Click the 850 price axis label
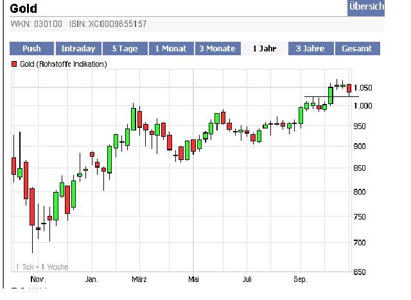The width and height of the screenshot is (411, 300). (360, 168)
